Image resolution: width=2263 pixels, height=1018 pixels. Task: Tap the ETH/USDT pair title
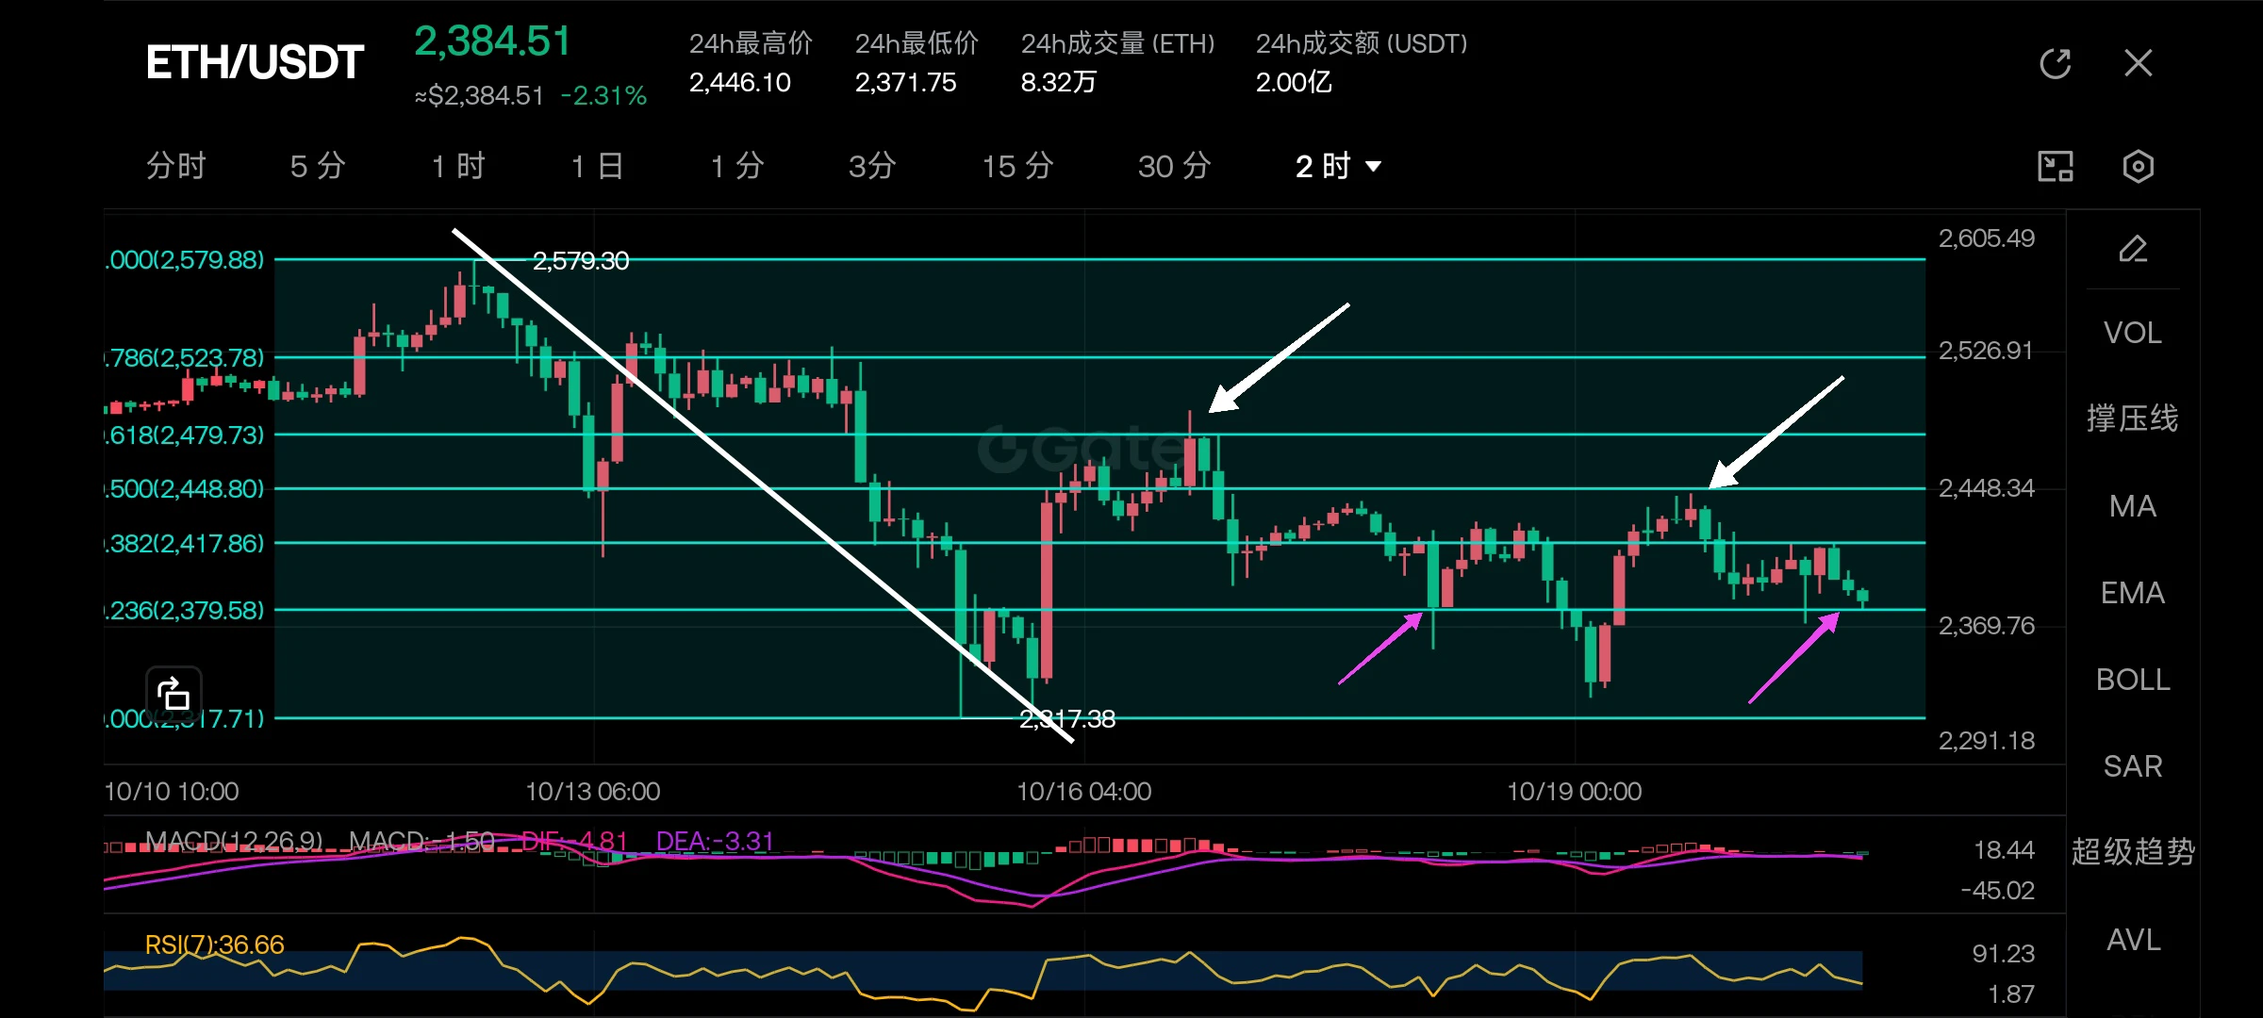(x=255, y=63)
